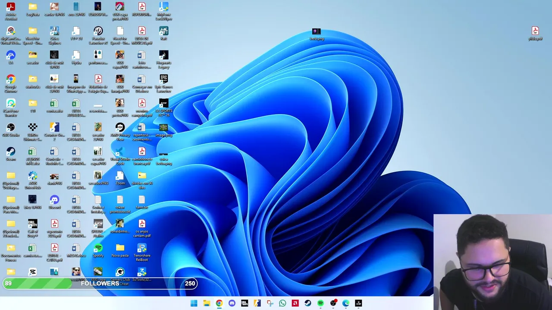This screenshot has height=310, width=552.
Task: Select the farm.txt file
Action: click(x=142, y=202)
